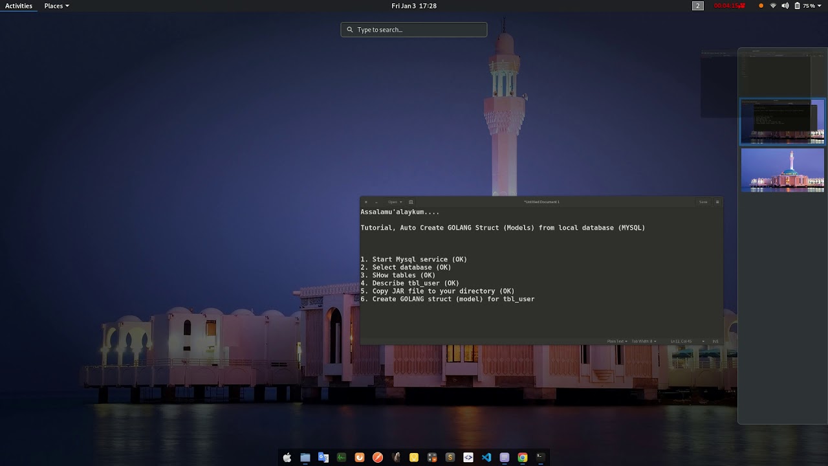Click line '2. Select database (OK)'
Viewport: 828px width, 466px height.
pos(406,267)
